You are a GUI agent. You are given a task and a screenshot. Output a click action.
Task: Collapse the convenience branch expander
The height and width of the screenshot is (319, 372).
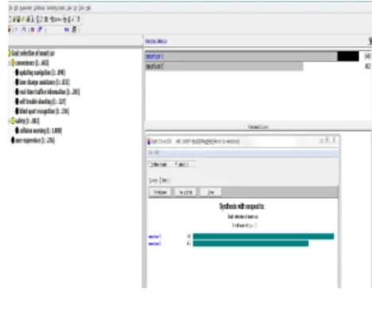pos(9,63)
